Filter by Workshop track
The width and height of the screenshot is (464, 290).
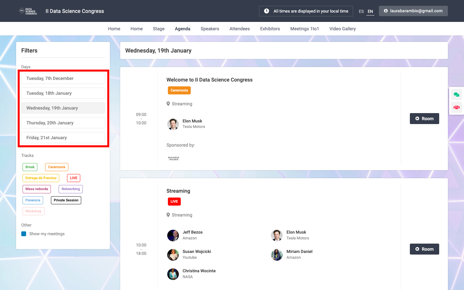tap(34, 211)
